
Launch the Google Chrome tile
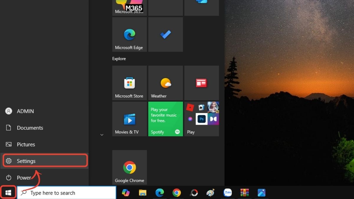pos(130,167)
